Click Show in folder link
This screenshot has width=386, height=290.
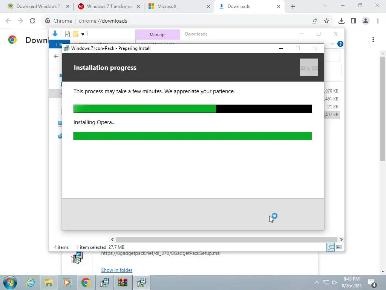coord(117,270)
